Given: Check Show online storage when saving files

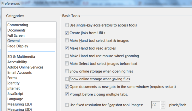Looking at the screenshot, I should 66,79.
